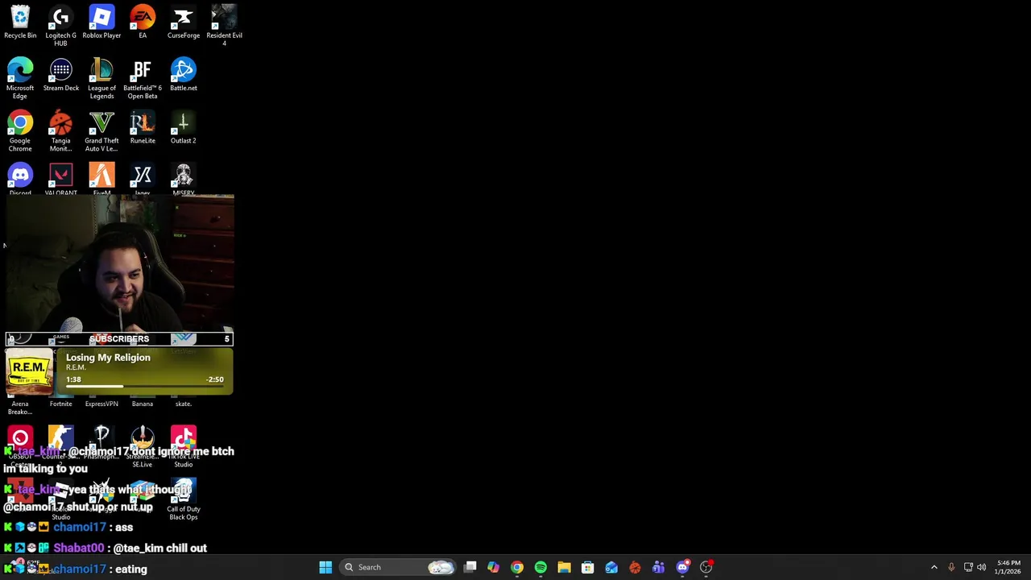
Task: Open the network status tray icon
Action: pos(968,567)
